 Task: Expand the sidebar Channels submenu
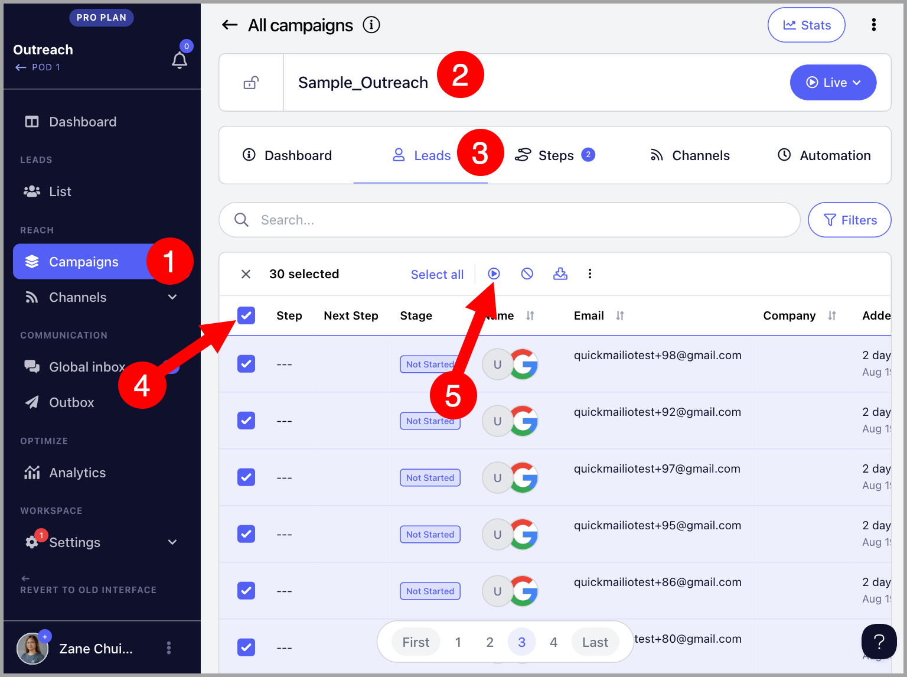pos(172,297)
